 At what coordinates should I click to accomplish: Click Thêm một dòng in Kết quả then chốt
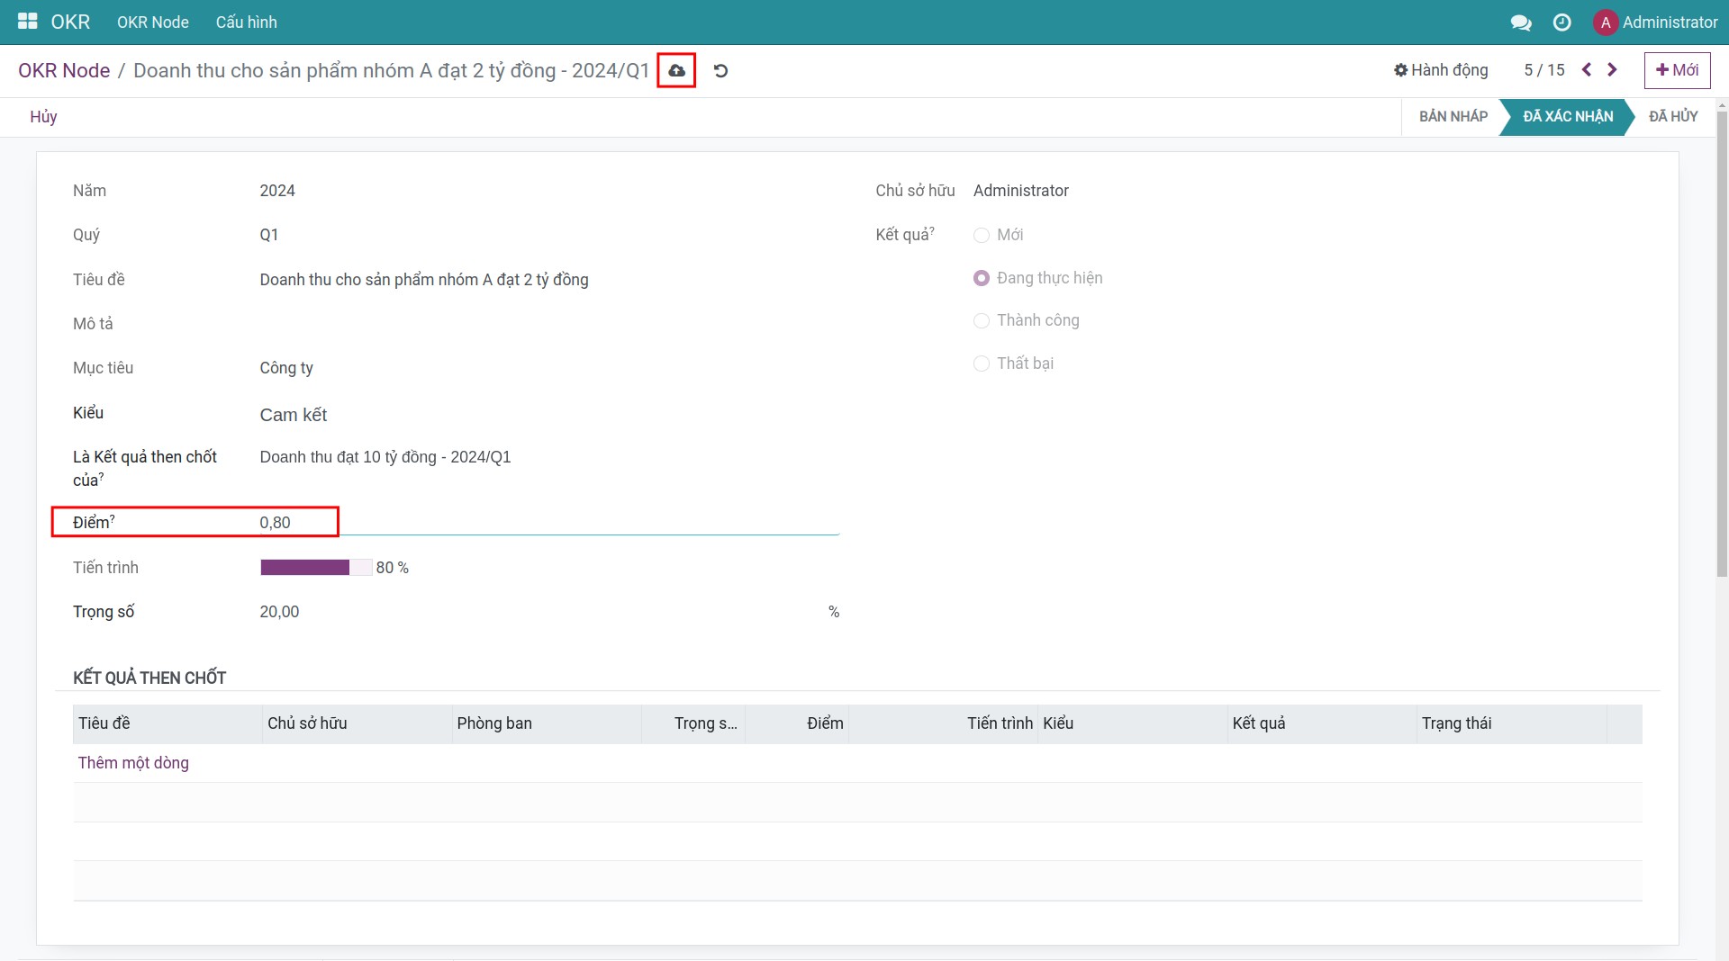pyautogui.click(x=133, y=762)
